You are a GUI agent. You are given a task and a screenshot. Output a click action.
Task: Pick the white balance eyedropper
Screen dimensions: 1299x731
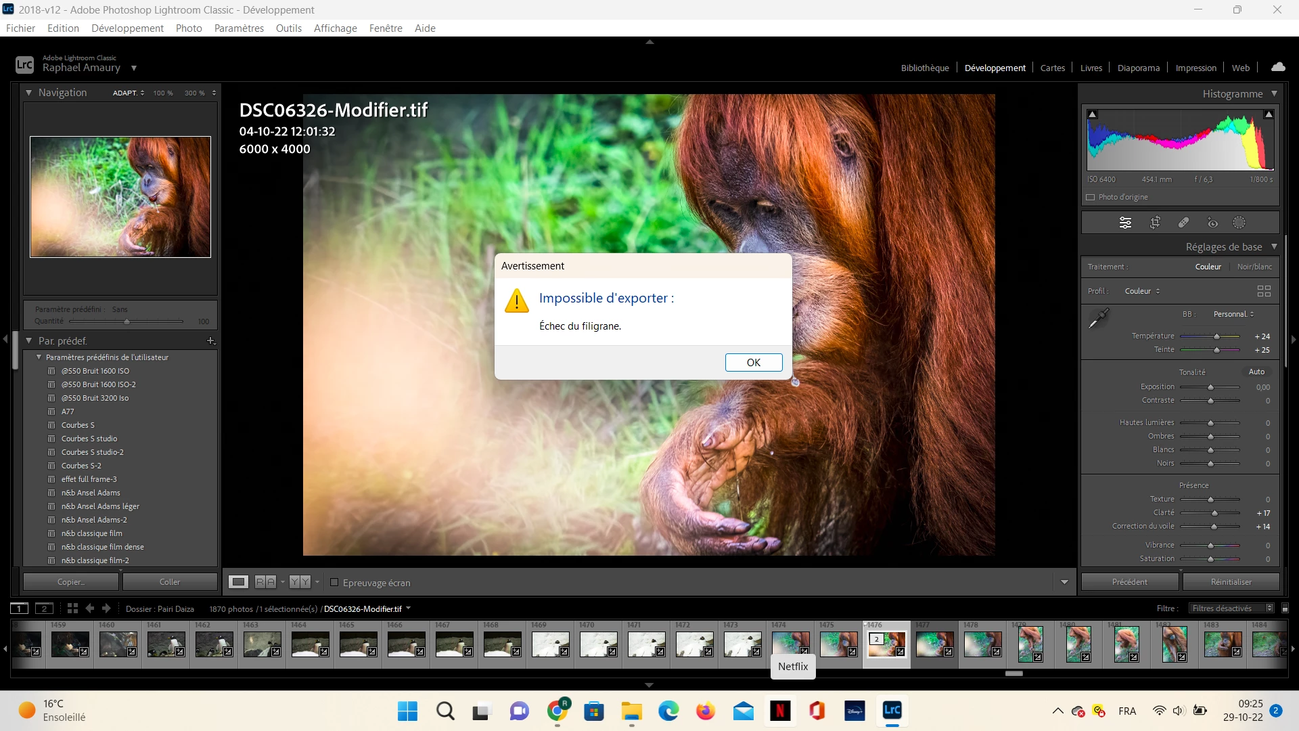tap(1098, 318)
